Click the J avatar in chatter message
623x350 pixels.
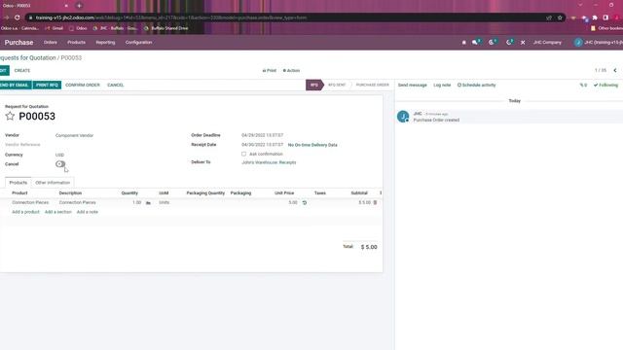coord(403,117)
